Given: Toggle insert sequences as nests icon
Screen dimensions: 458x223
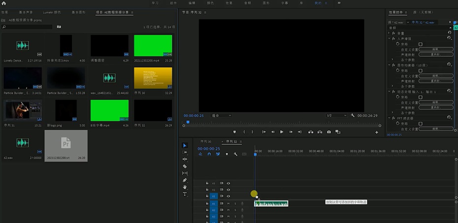Looking at the screenshot, I should (x=200, y=154).
